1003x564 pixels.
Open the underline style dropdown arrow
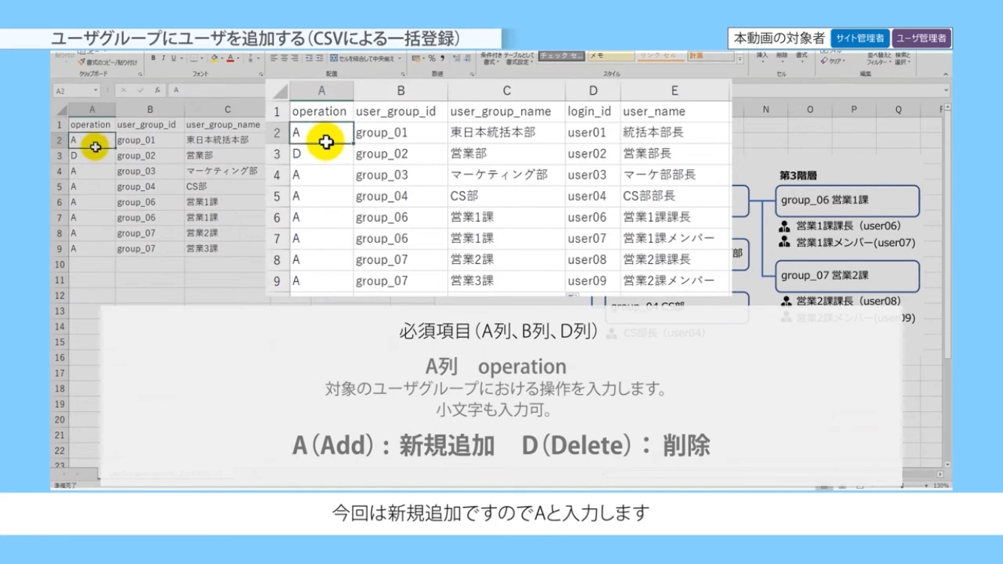[x=182, y=58]
